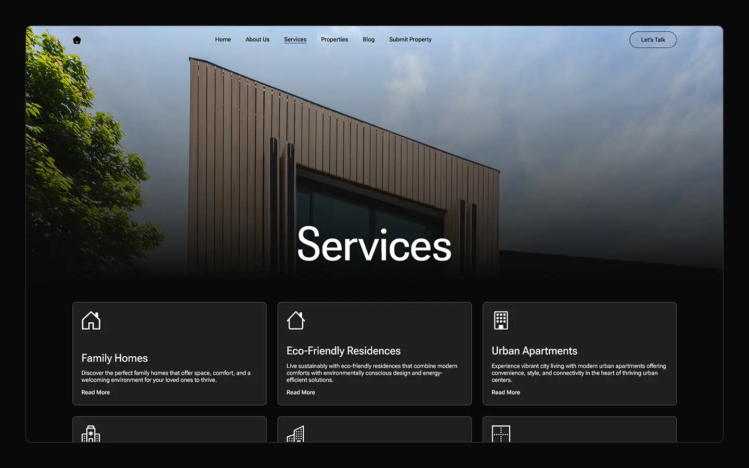The width and height of the screenshot is (749, 468).
Task: Click the Family Homes house icon
Action: [91, 320]
